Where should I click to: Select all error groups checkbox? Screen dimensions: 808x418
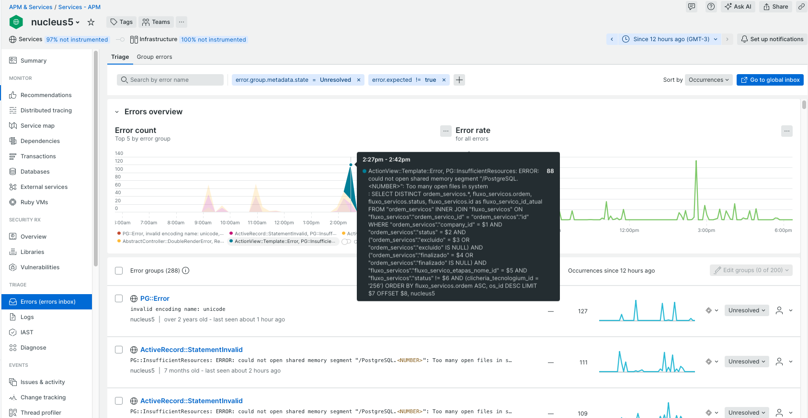click(119, 271)
